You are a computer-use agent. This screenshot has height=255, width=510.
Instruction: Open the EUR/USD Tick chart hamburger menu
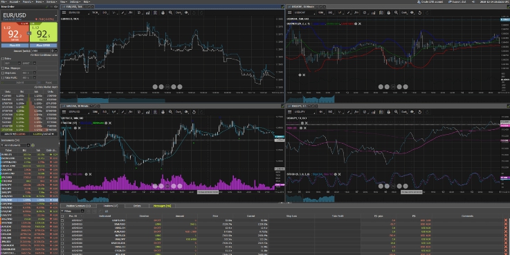pos(64,12)
